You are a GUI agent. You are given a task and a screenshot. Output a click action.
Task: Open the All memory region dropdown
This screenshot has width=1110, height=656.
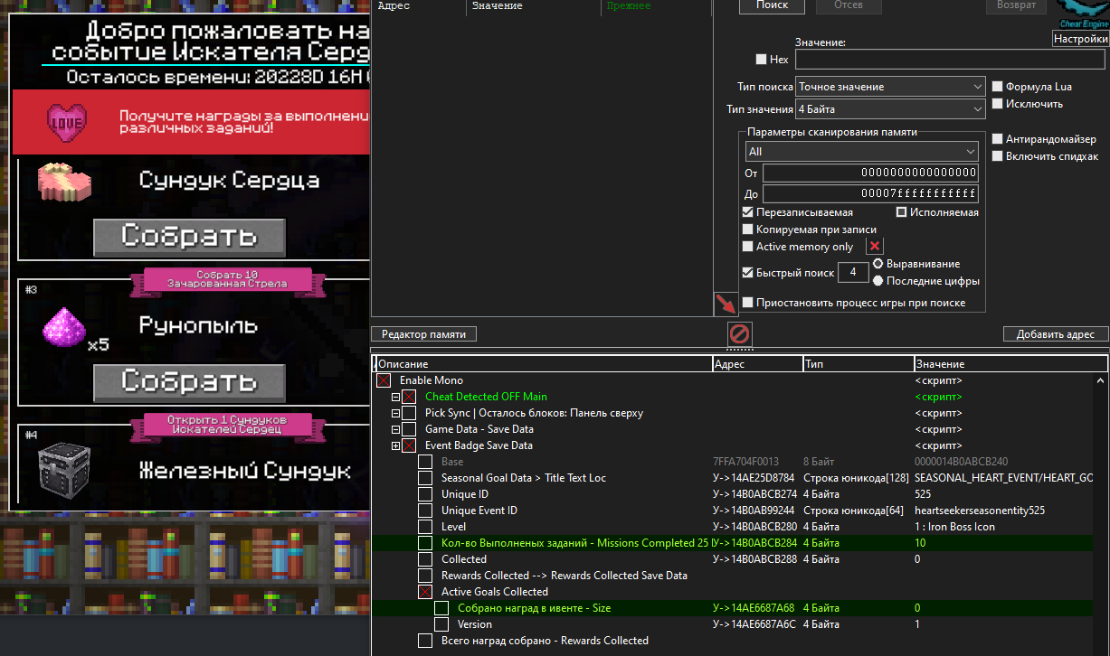pos(861,152)
